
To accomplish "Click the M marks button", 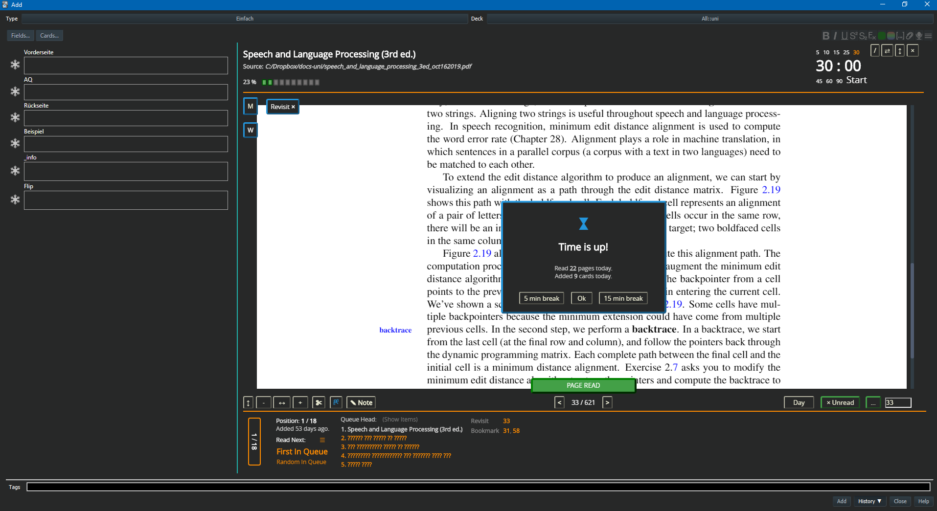I will point(251,106).
